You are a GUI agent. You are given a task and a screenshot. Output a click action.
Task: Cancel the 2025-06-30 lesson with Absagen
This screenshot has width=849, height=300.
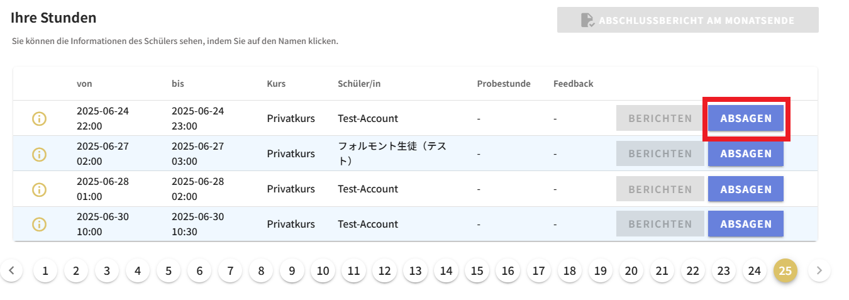point(746,224)
